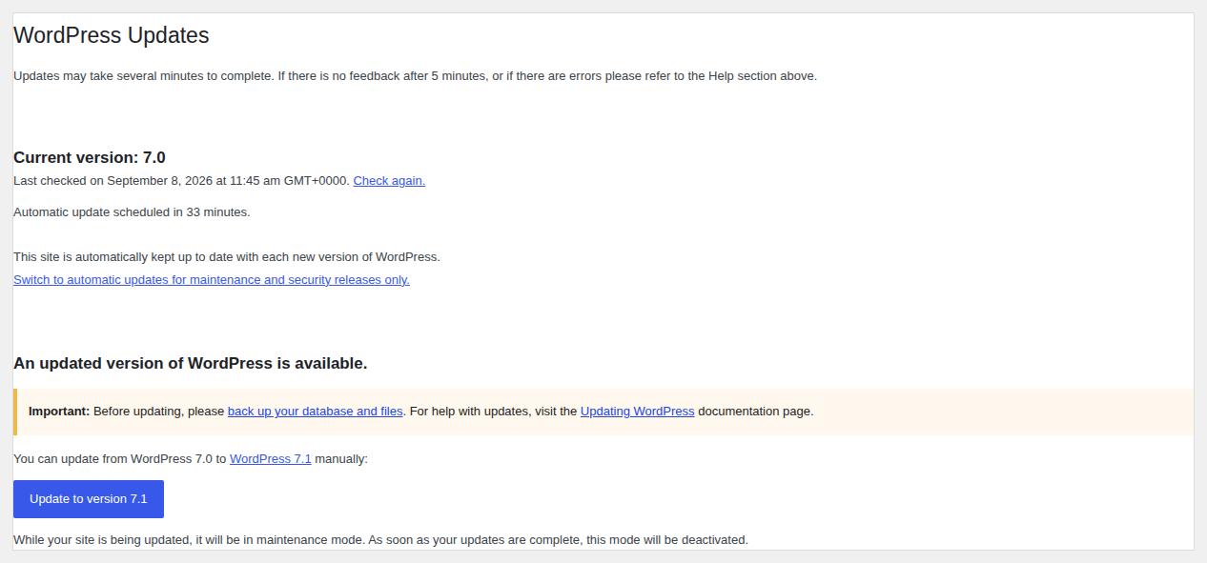Follow the "WordPress 7.1" link

point(271,459)
